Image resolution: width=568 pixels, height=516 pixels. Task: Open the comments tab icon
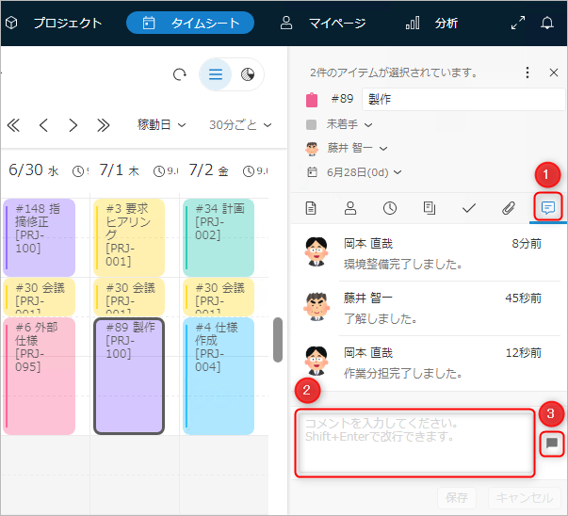pyautogui.click(x=547, y=208)
